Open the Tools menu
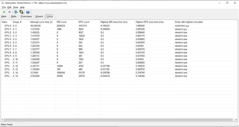 pyautogui.click(x=15, y=7)
